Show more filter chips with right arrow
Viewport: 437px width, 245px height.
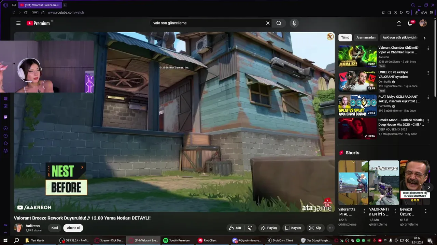click(x=424, y=38)
